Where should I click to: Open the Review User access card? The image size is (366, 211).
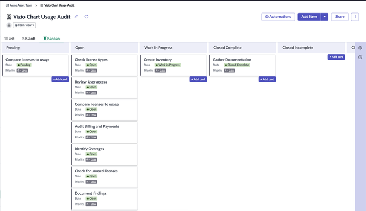click(104, 88)
